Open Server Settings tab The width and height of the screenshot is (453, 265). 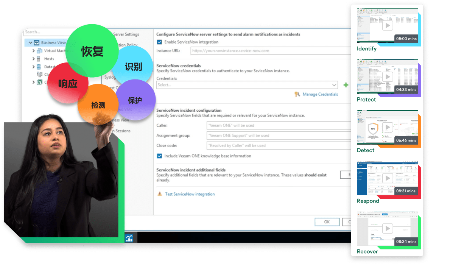click(126, 34)
